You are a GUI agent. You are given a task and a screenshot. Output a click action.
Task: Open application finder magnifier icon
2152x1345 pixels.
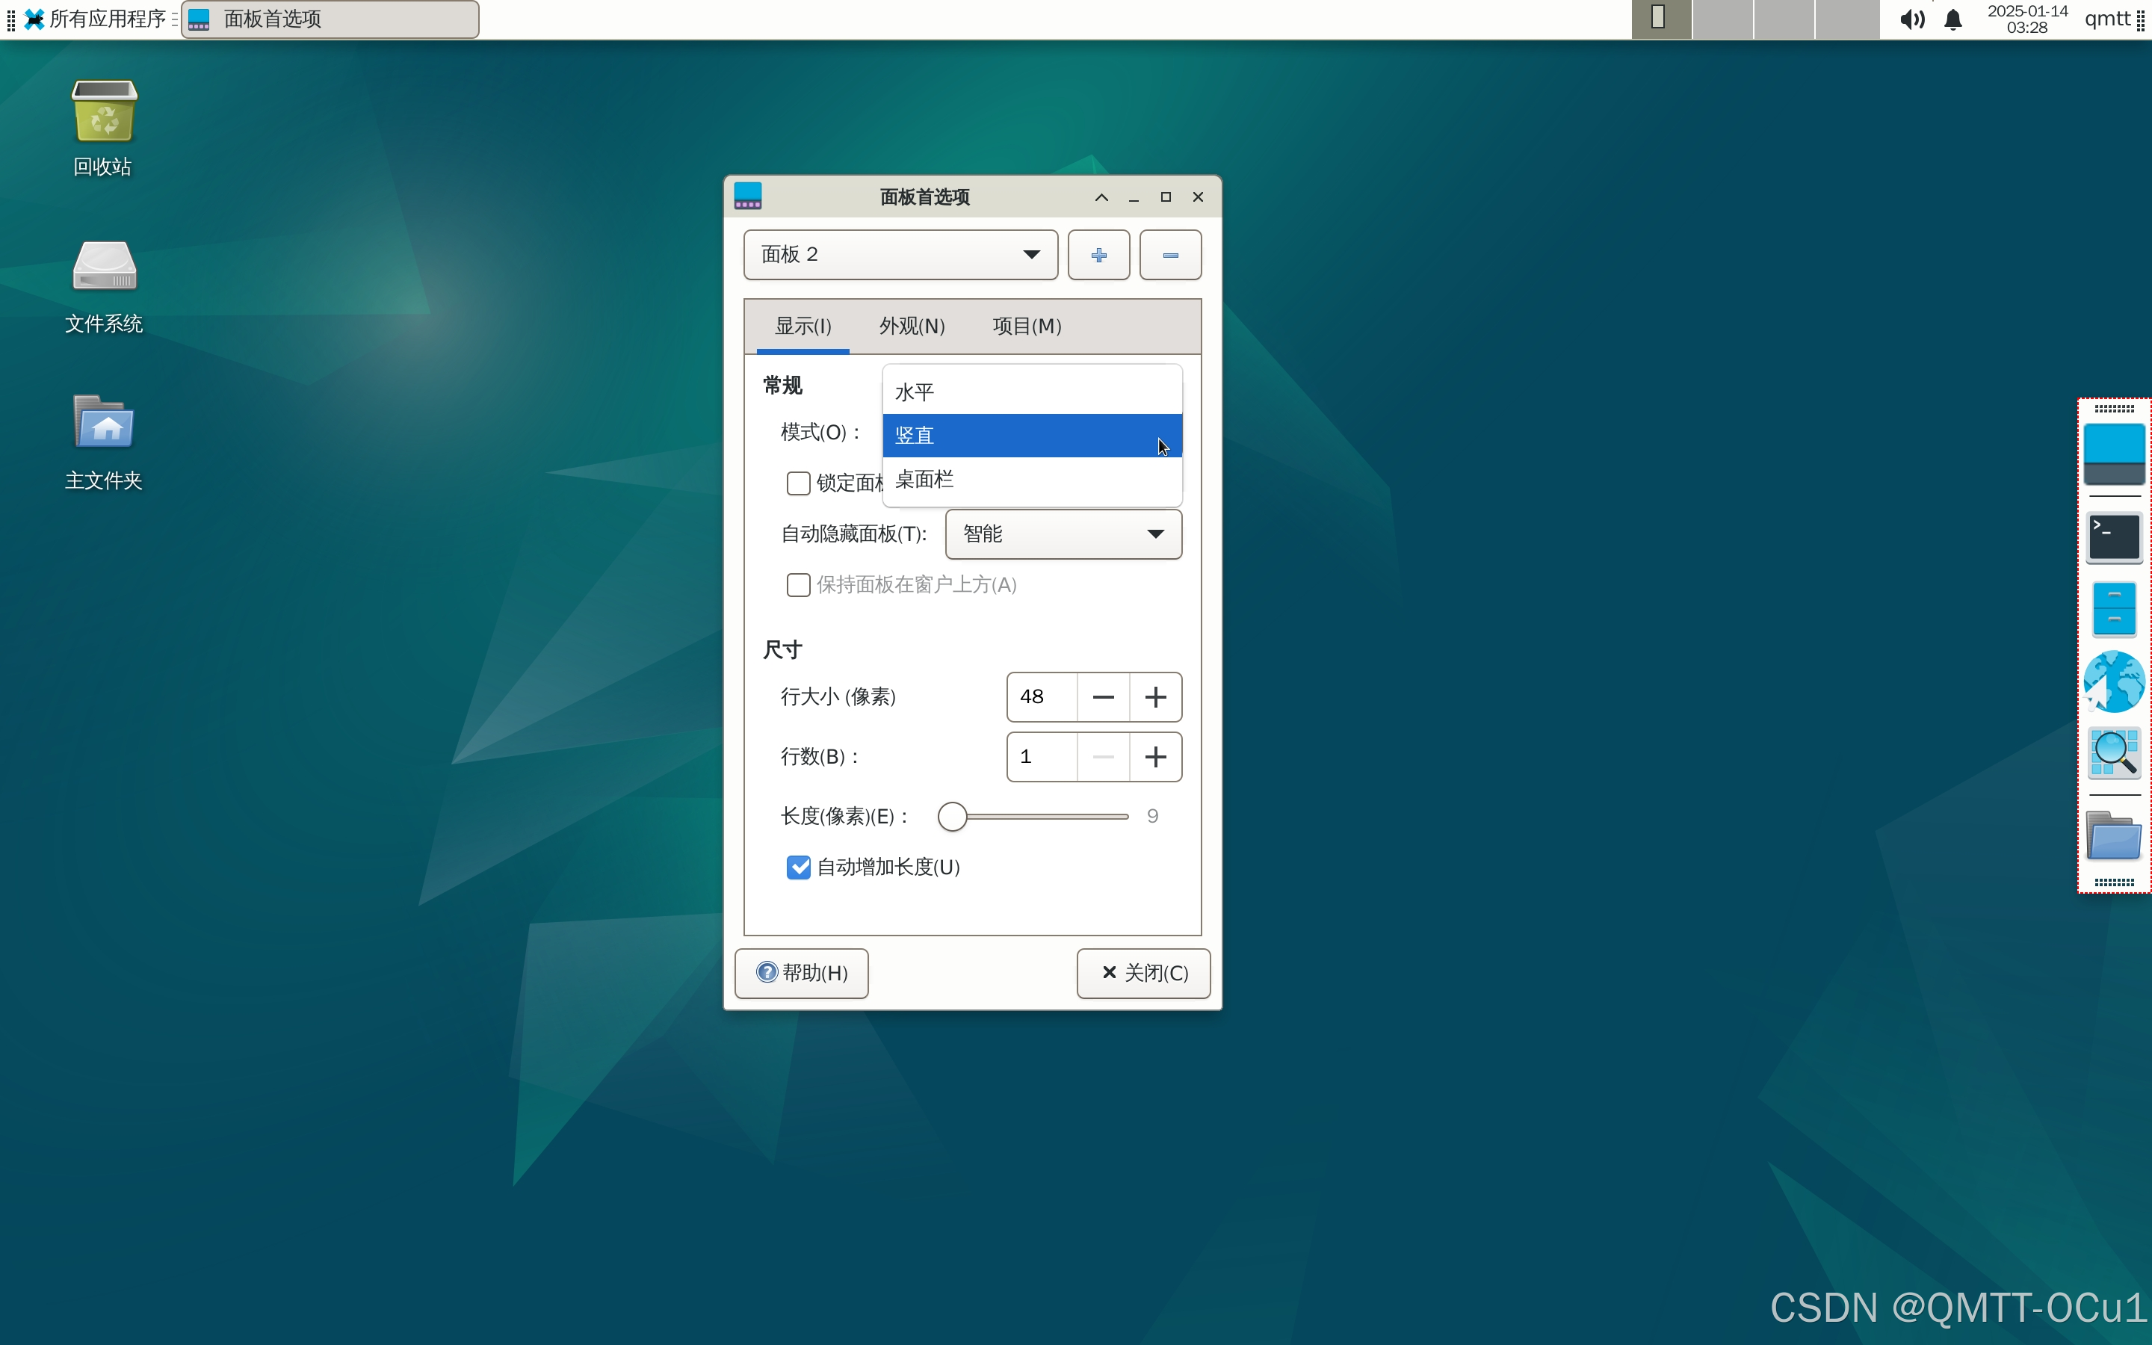tap(2114, 753)
